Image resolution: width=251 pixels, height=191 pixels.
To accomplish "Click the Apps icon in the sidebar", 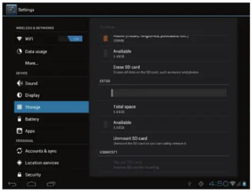I will click(x=19, y=131).
